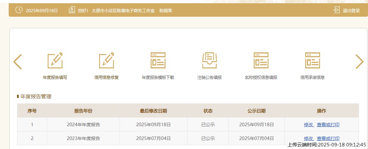Click the 2024年年度报告 cell

click(83, 125)
